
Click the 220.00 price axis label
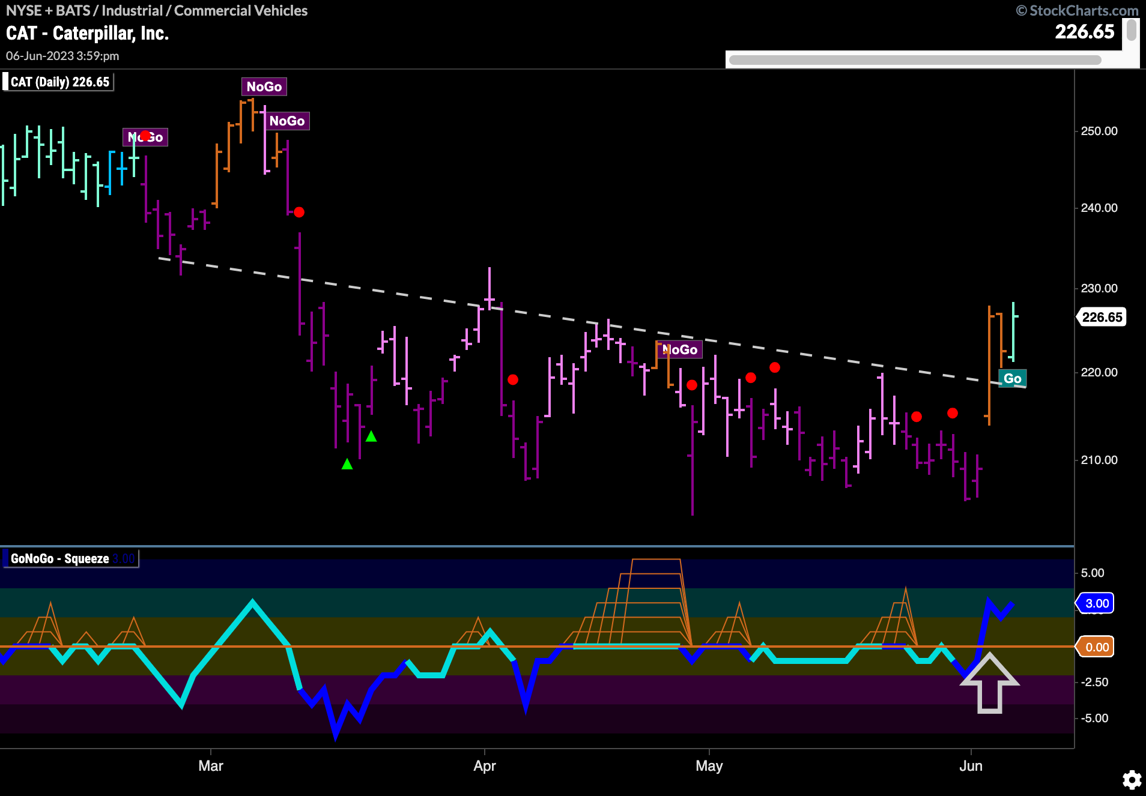pyautogui.click(x=1099, y=372)
